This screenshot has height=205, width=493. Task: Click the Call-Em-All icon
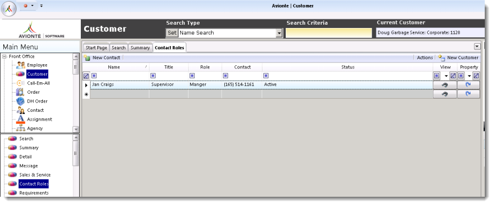point(20,83)
